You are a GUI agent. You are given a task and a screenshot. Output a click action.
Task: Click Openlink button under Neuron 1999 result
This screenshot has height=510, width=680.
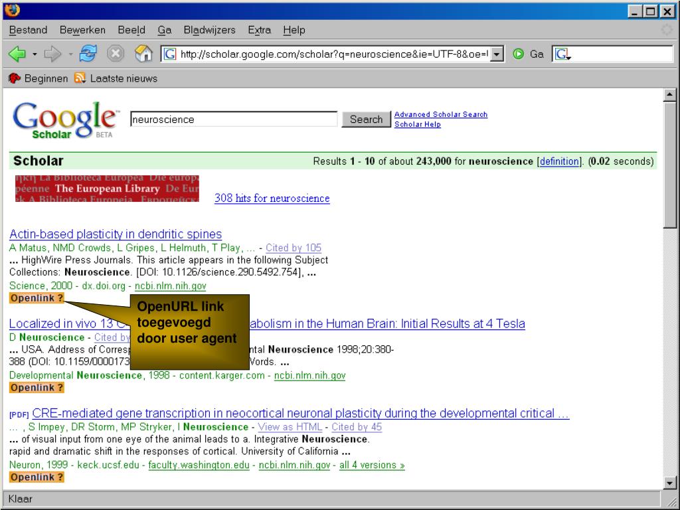tap(37, 477)
